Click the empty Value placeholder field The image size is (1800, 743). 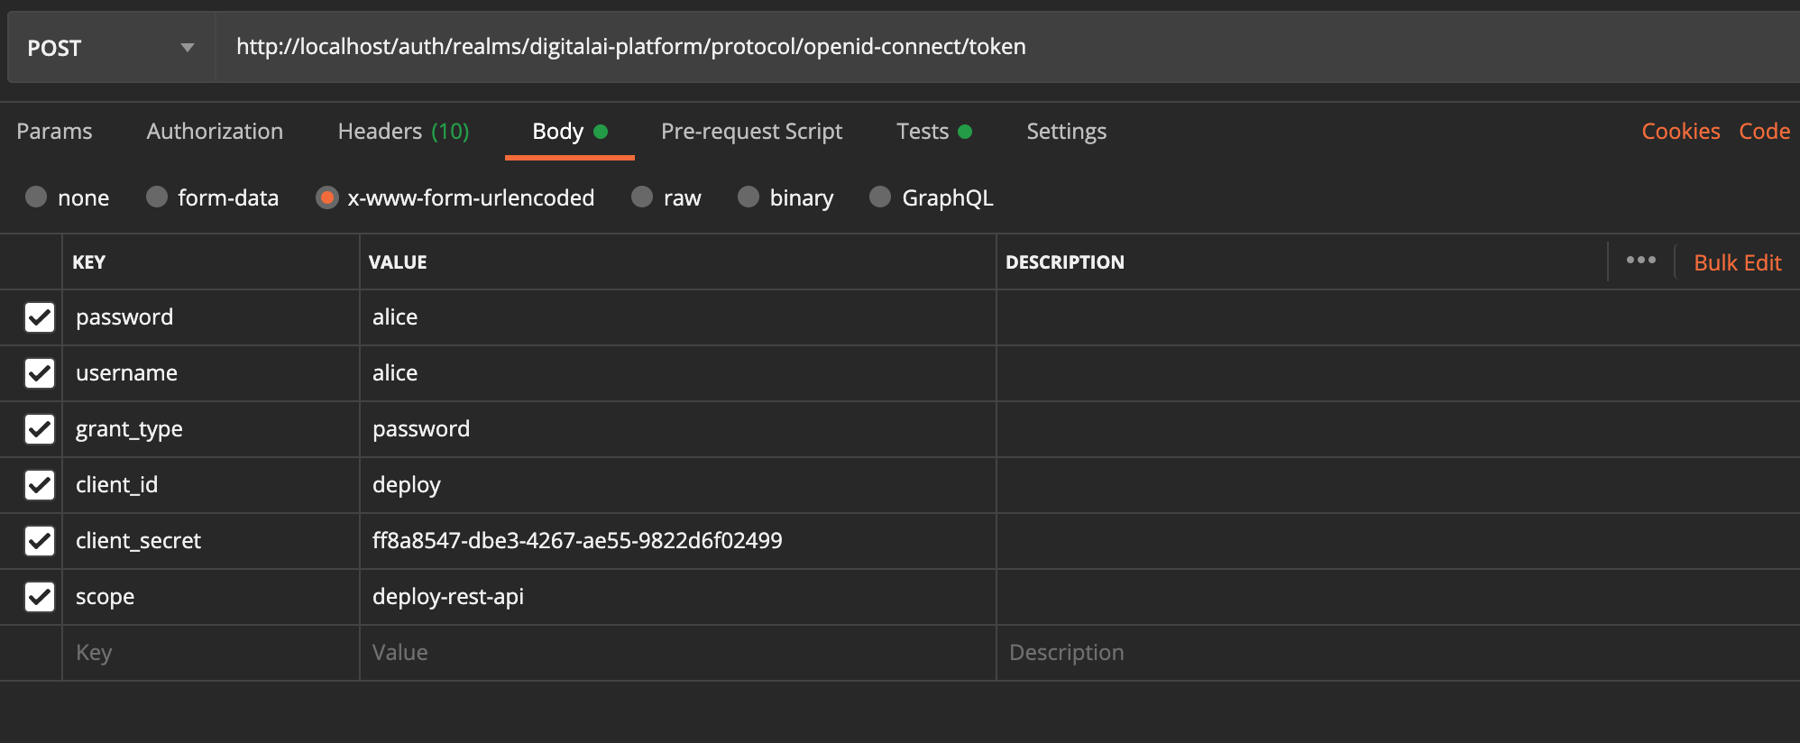click(678, 653)
